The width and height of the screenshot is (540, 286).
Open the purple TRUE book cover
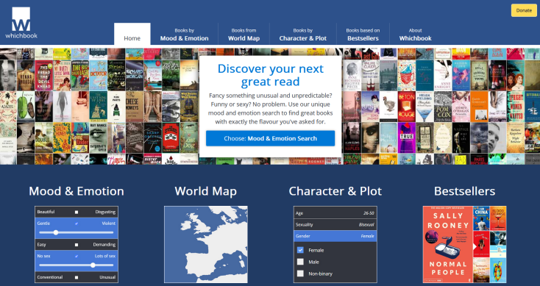click(406, 137)
